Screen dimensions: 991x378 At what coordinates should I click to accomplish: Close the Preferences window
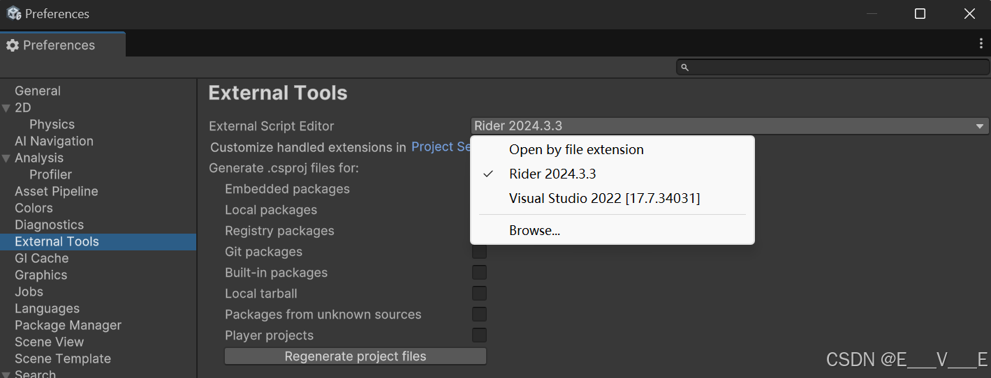(x=969, y=13)
